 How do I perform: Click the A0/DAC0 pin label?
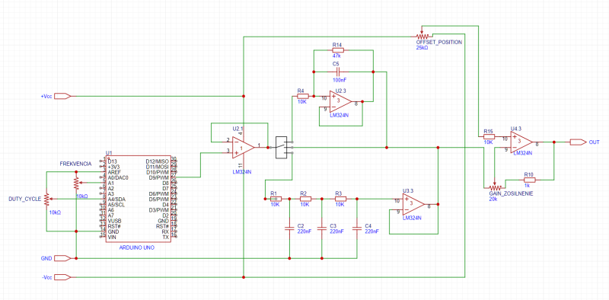coord(118,177)
